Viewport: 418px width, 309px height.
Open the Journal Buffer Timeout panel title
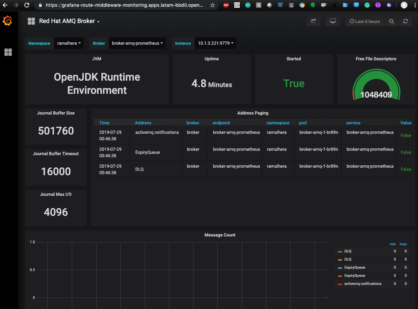coord(56,153)
